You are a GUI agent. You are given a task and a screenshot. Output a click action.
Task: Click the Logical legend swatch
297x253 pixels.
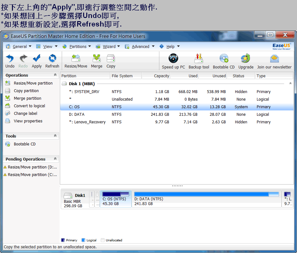[x=83, y=240]
